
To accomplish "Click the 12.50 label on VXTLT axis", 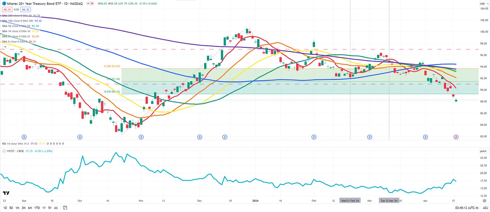I will pos(483,196).
